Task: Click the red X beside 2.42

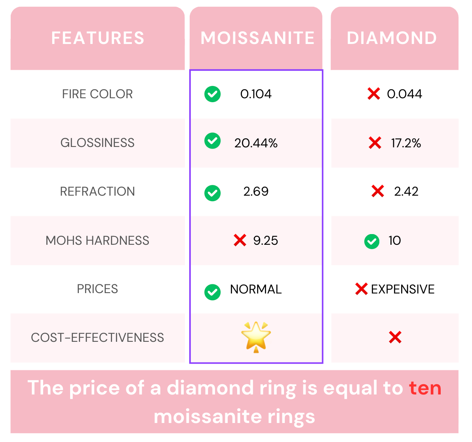Action: pos(377,191)
